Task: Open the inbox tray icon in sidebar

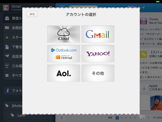Action: [7, 18]
